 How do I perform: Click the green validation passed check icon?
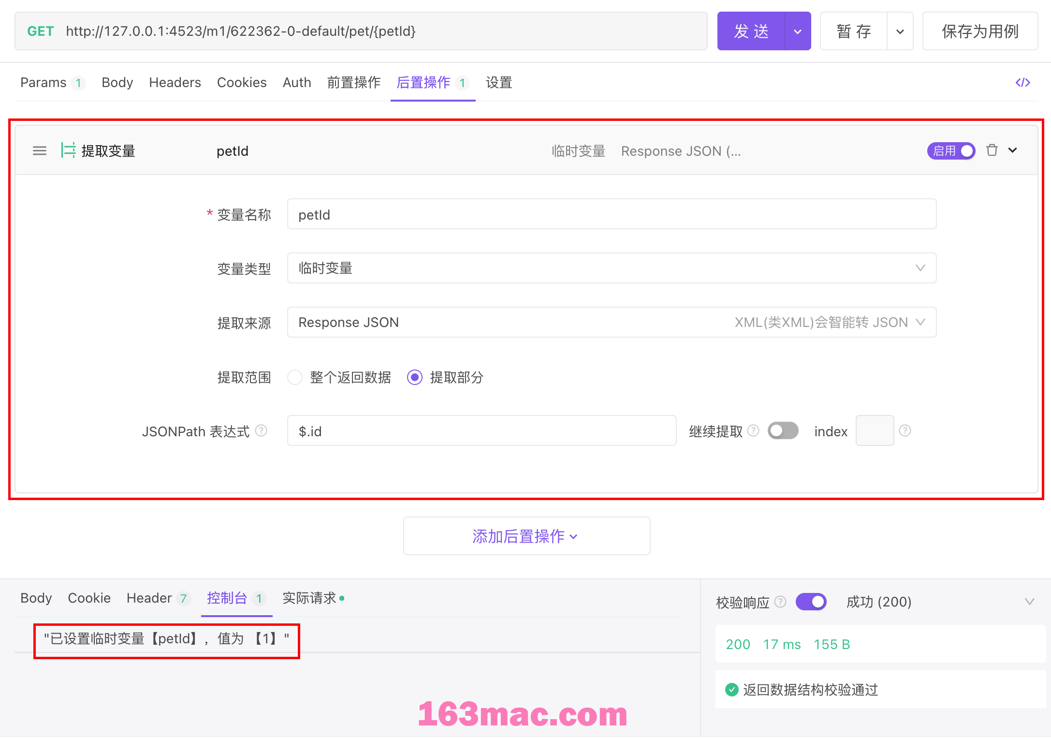(732, 690)
